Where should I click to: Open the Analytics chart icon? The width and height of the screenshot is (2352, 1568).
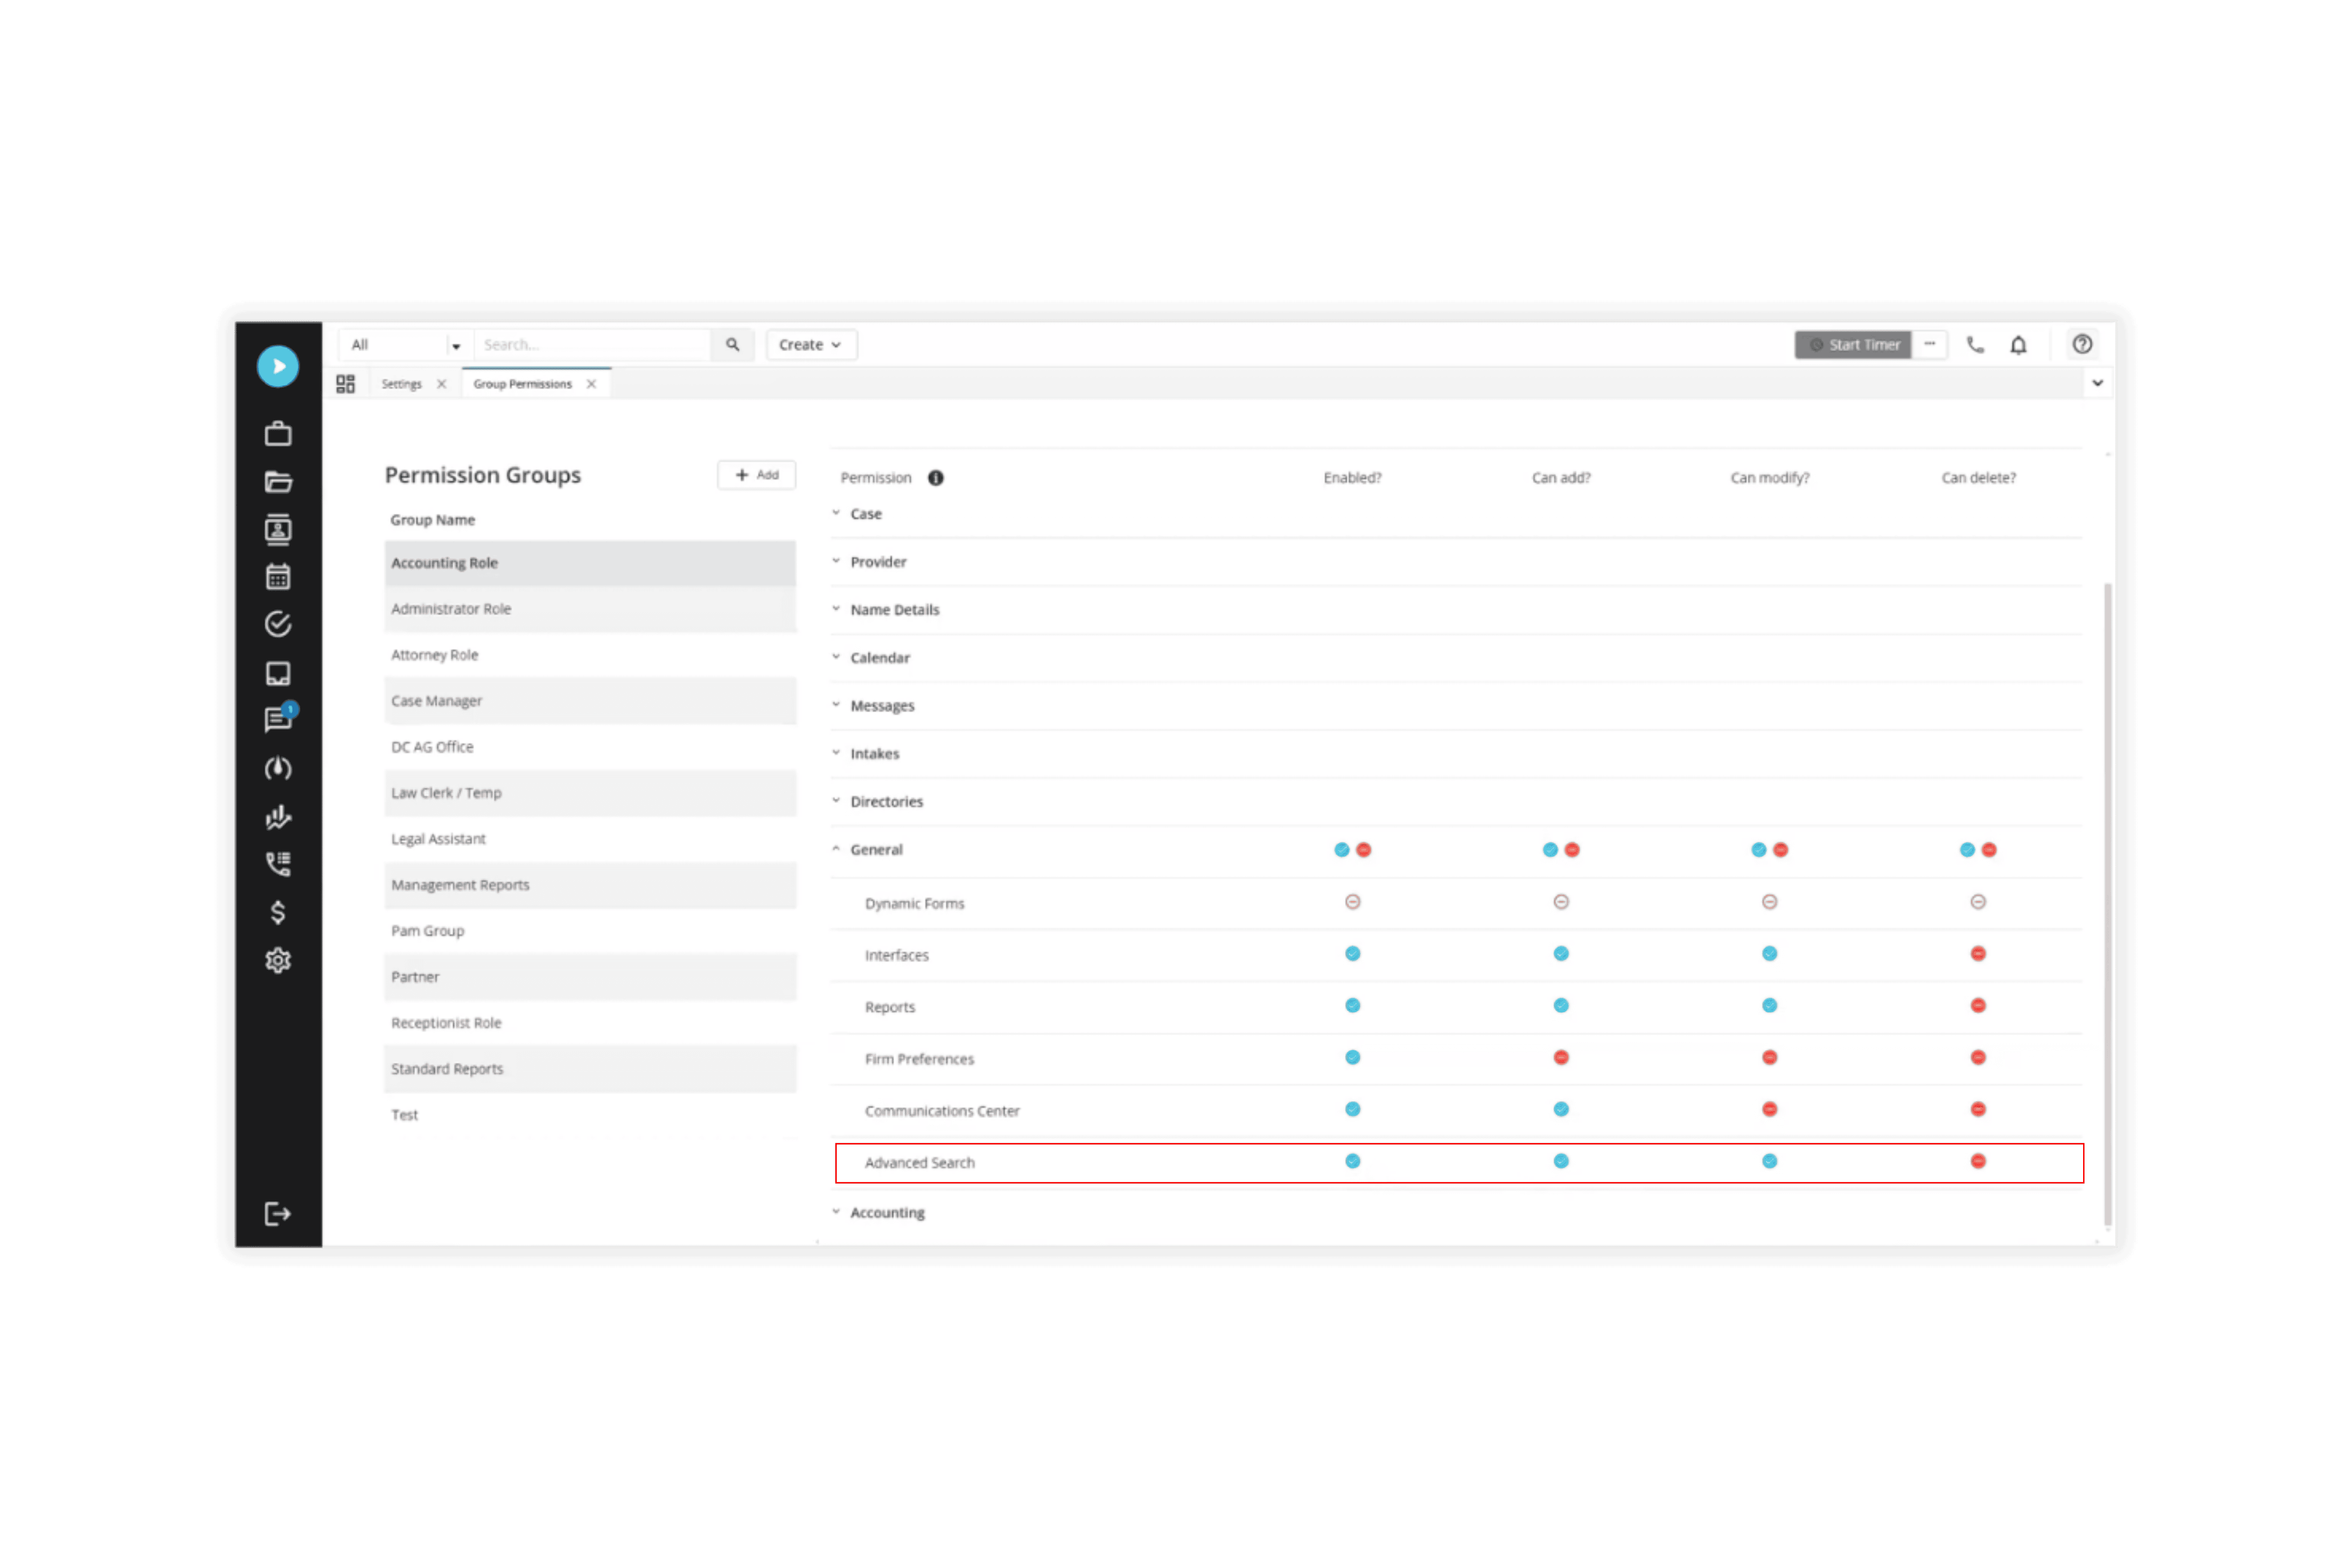278,817
